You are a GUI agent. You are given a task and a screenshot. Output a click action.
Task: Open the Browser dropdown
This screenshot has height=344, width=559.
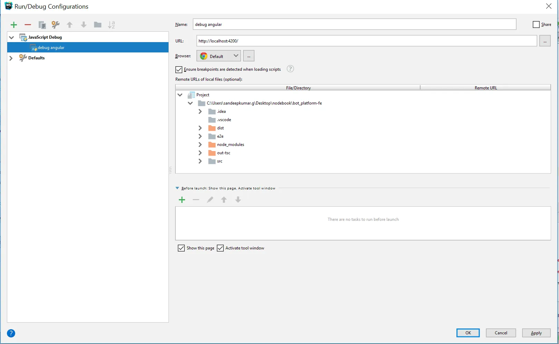[x=219, y=56]
